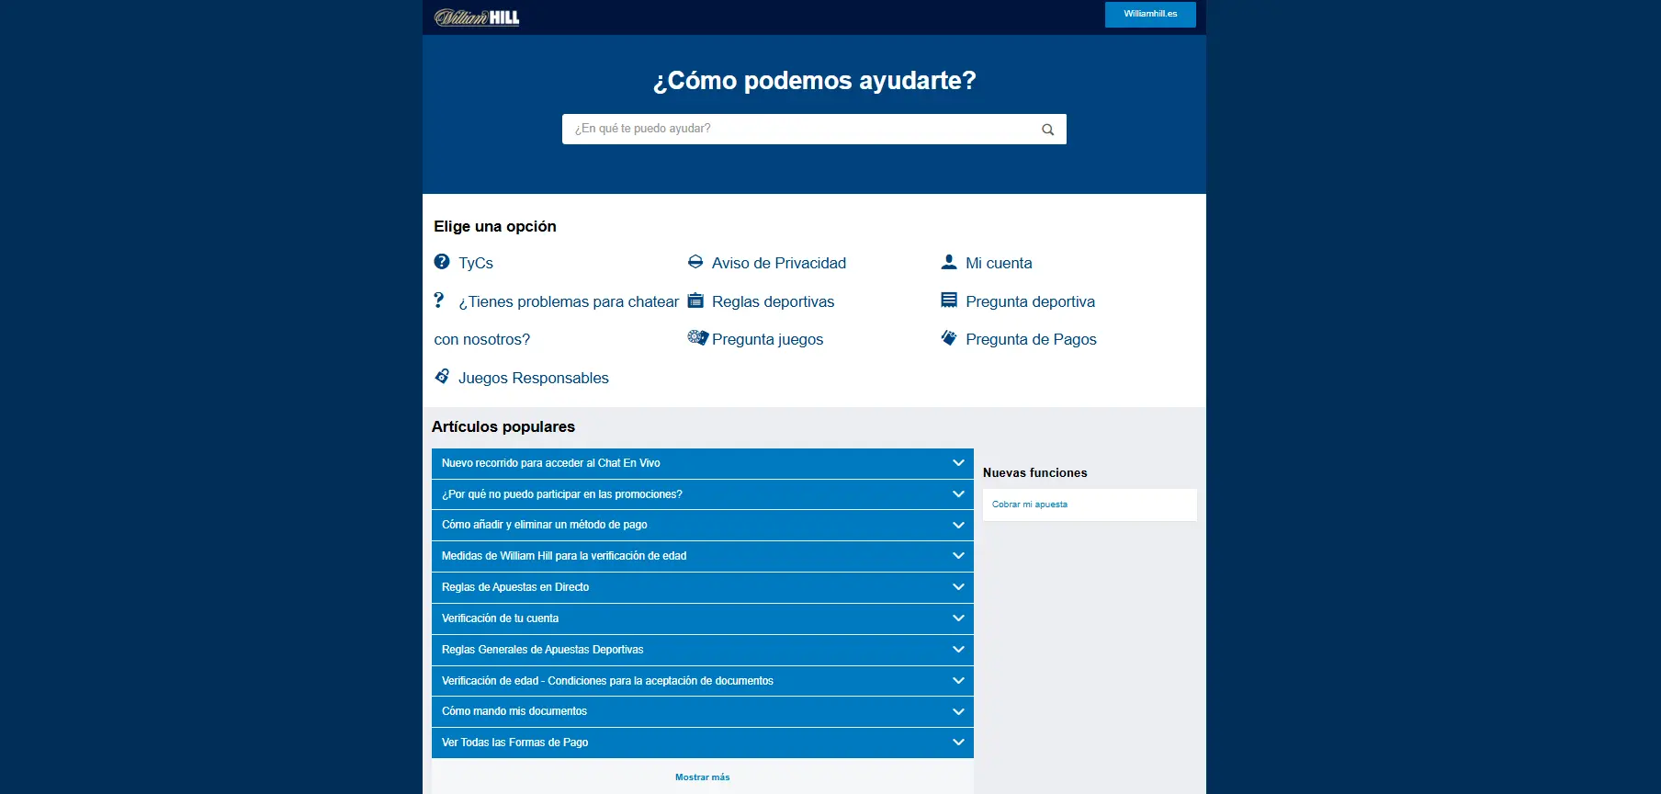Click the Pregunta deportiva list icon

(x=949, y=301)
